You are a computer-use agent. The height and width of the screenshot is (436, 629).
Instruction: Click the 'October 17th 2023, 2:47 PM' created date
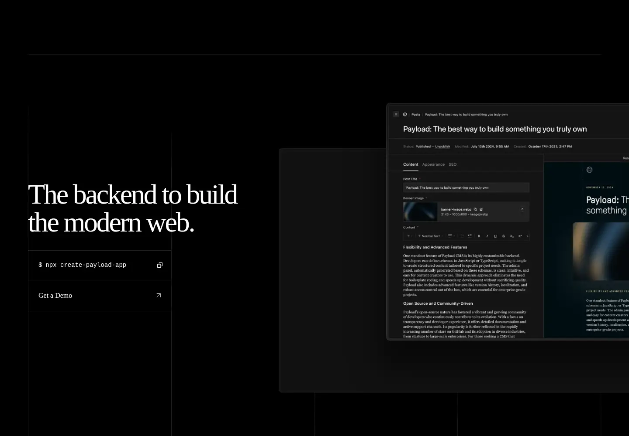pyautogui.click(x=550, y=146)
